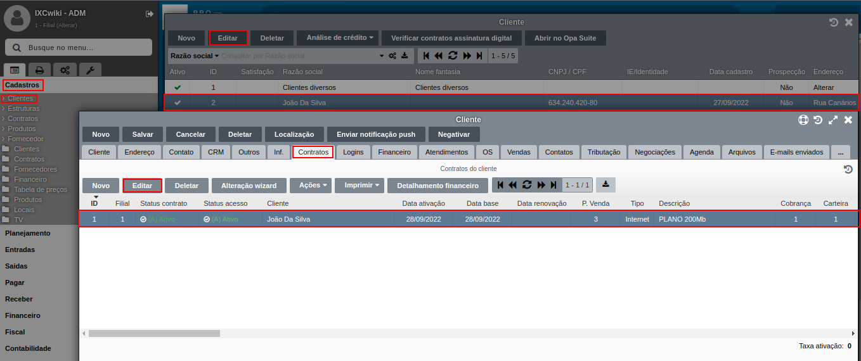The width and height of the screenshot is (861, 361).
Task: Refresh the Contratos do cliente list
Action: pos(526,185)
